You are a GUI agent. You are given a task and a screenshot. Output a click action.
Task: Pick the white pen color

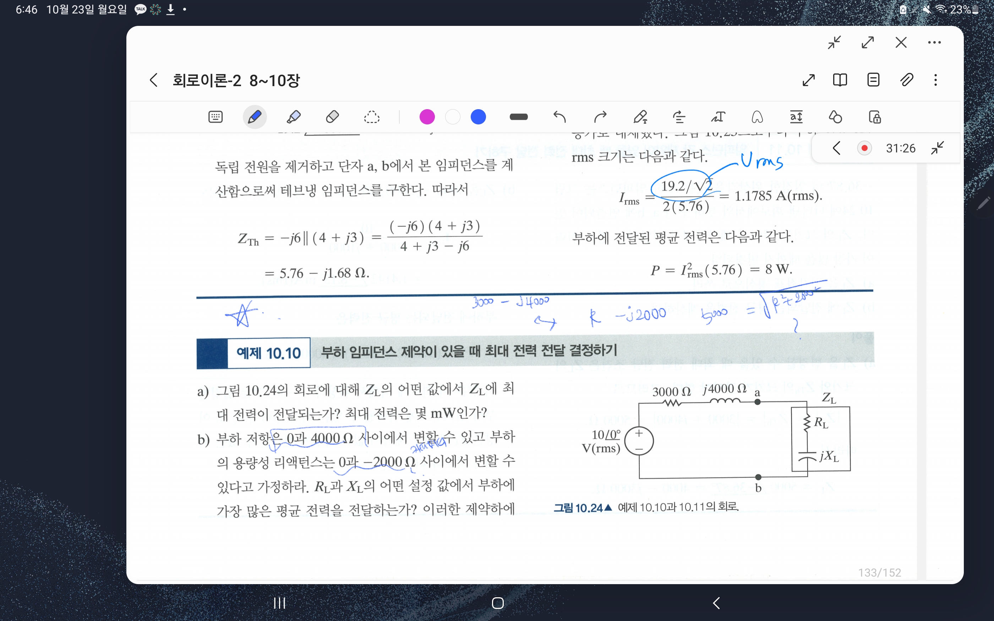pyautogui.click(x=452, y=117)
